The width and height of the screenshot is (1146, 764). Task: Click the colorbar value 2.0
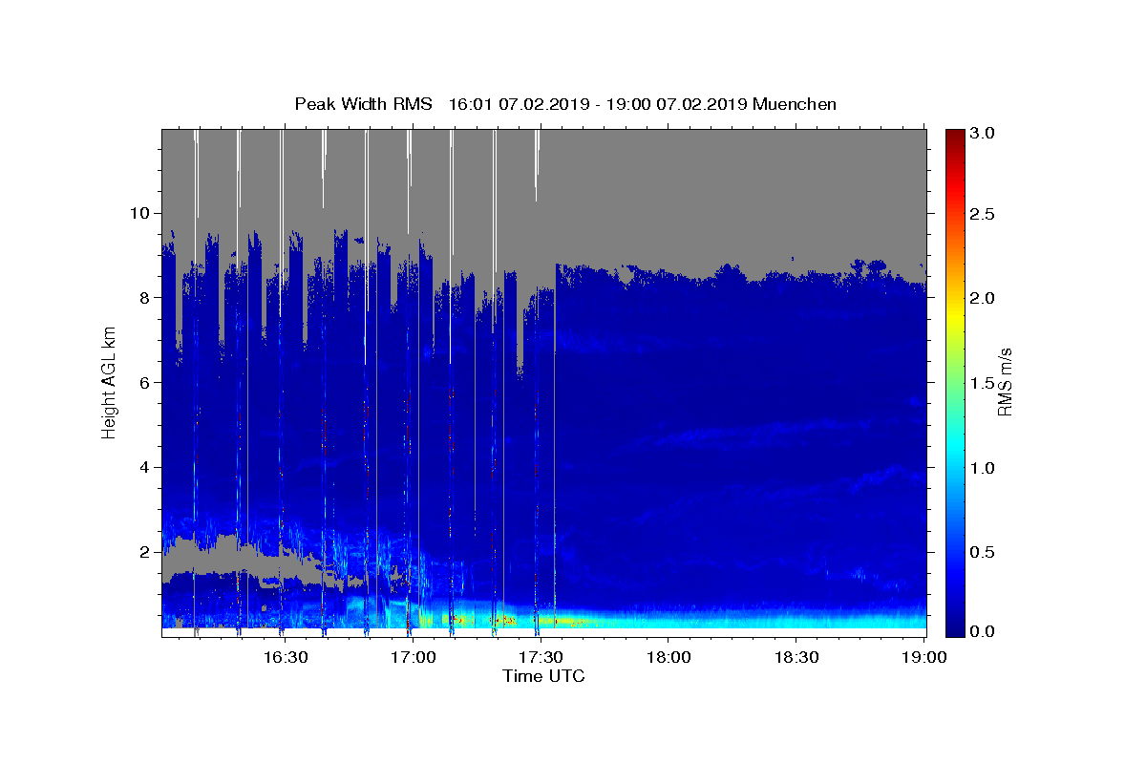[x=983, y=298]
